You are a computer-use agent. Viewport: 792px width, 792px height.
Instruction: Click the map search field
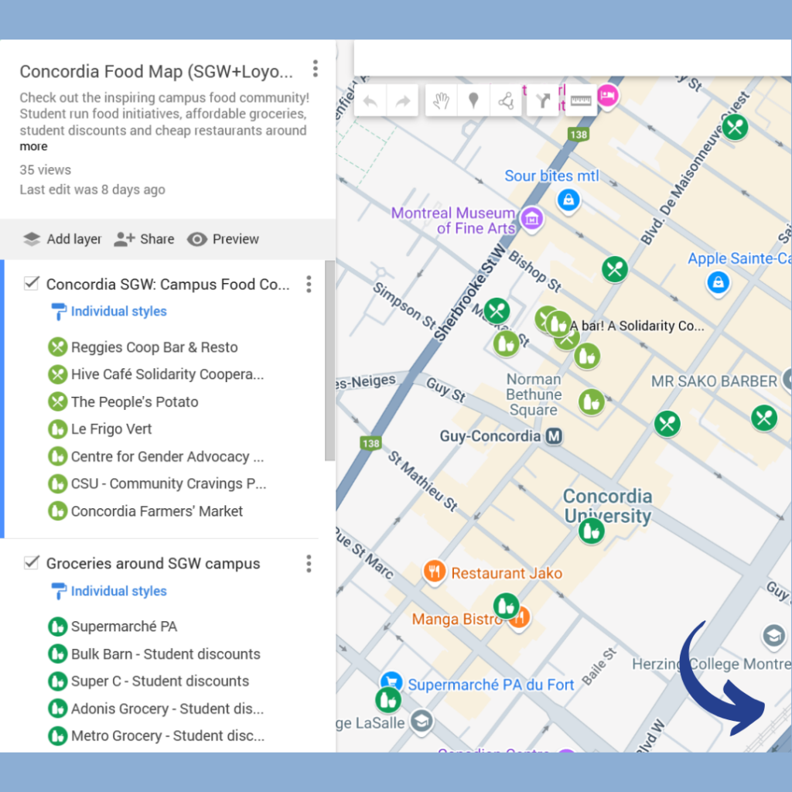pos(572,57)
